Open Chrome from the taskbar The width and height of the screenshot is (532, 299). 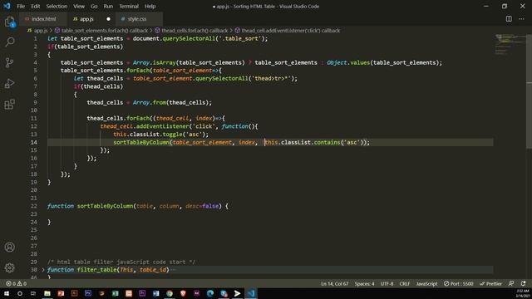click(x=170, y=293)
